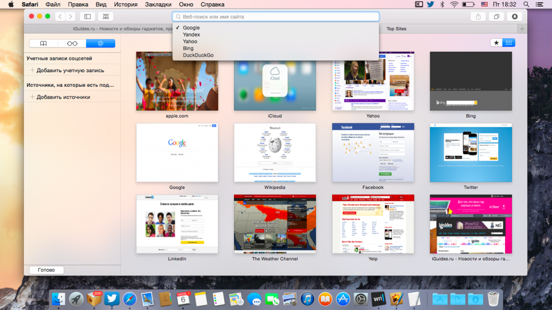Open the Wikipedia thumbnail

click(275, 153)
